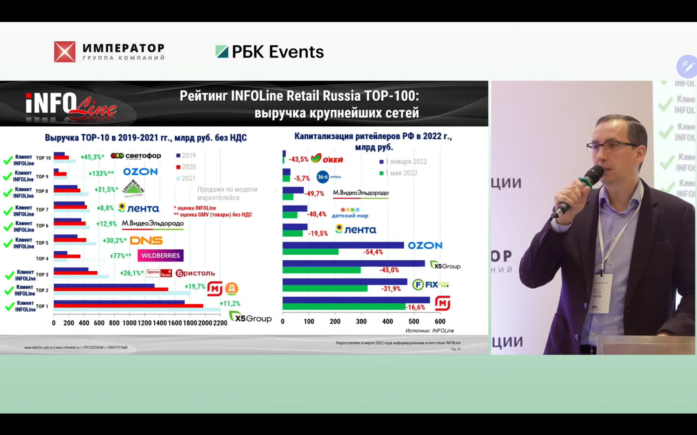
Task: Click the '* оценка INFOLine' footnote
Action: point(195,208)
